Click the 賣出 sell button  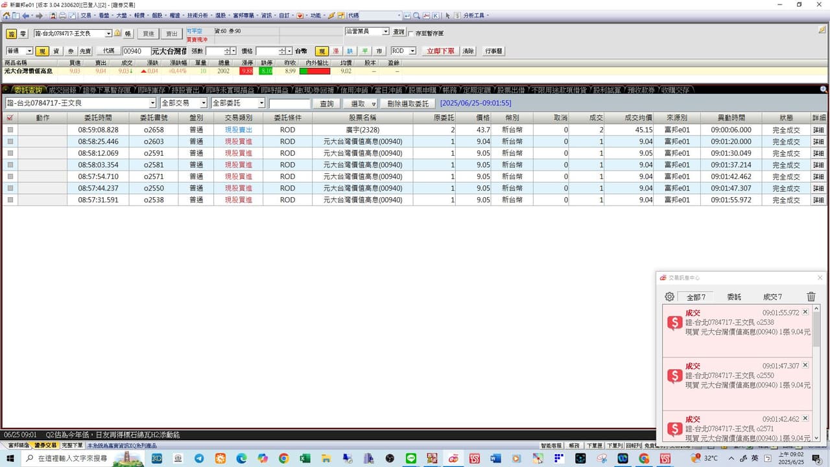(x=171, y=34)
